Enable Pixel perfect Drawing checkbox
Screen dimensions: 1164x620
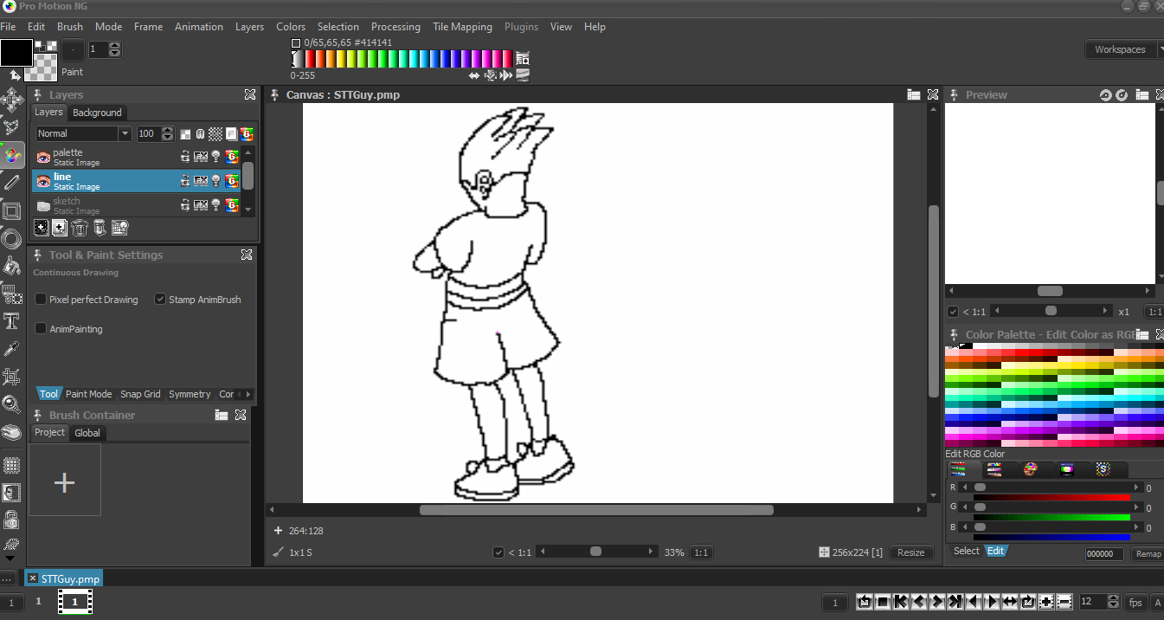[x=41, y=300]
